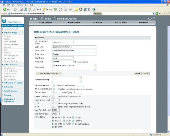Click the Hide Advanced Settings button
This screenshot has height=136, width=170.
[x=49, y=74]
